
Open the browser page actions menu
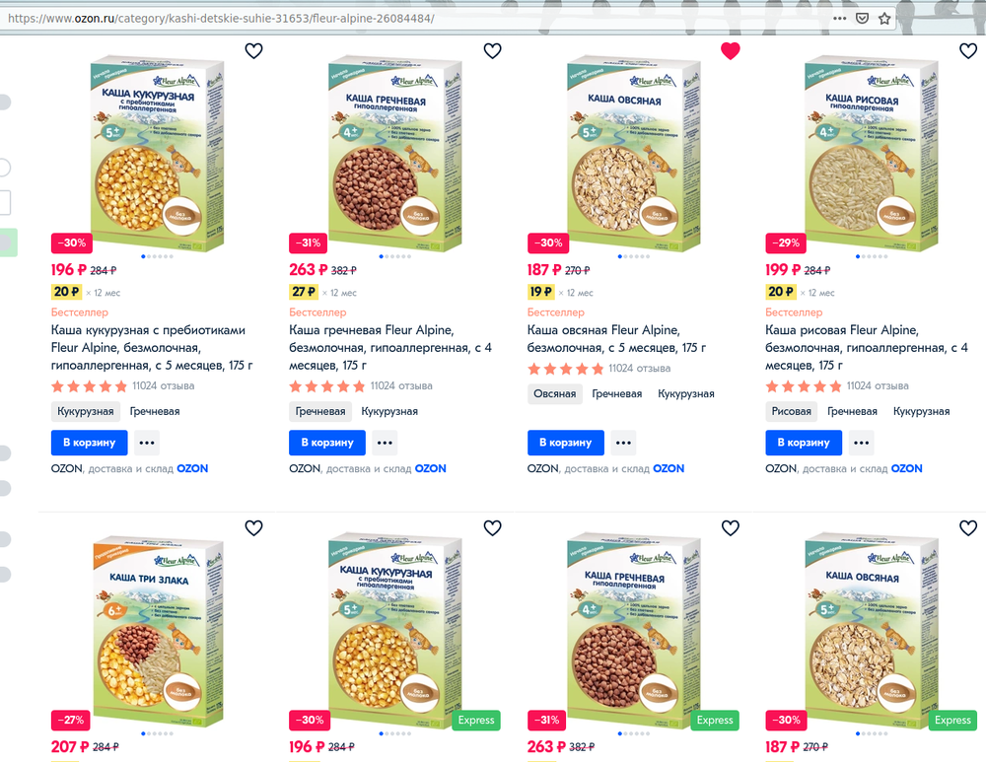[x=839, y=18]
